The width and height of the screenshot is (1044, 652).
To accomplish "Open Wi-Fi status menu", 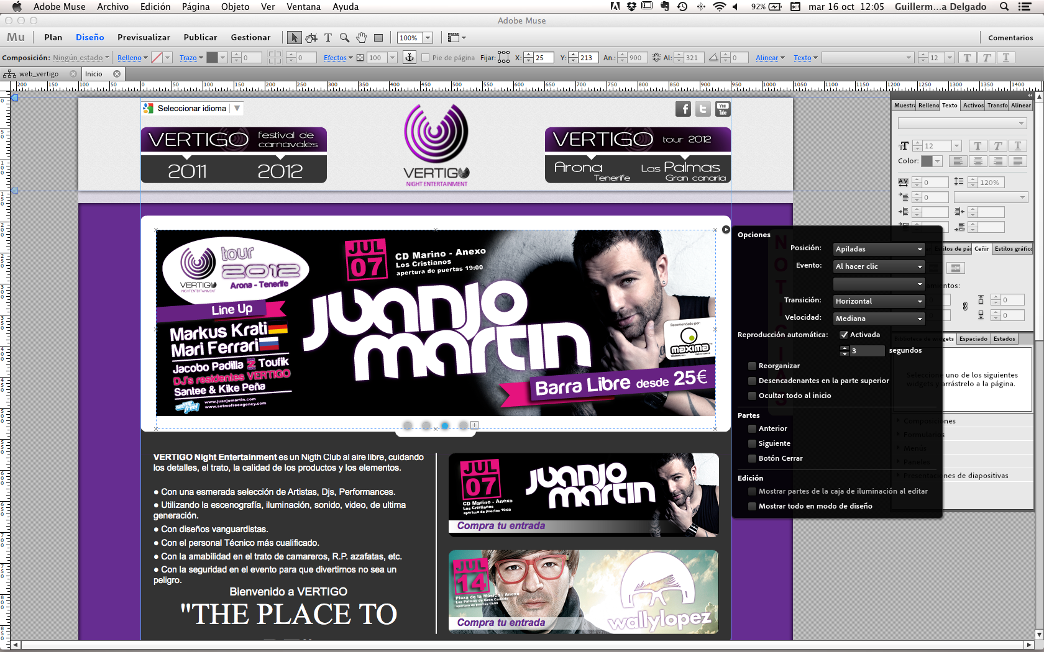I will pyautogui.click(x=719, y=7).
